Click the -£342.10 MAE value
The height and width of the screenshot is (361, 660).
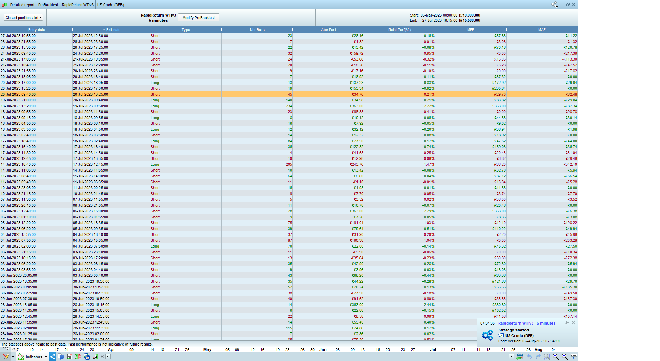[569, 164]
